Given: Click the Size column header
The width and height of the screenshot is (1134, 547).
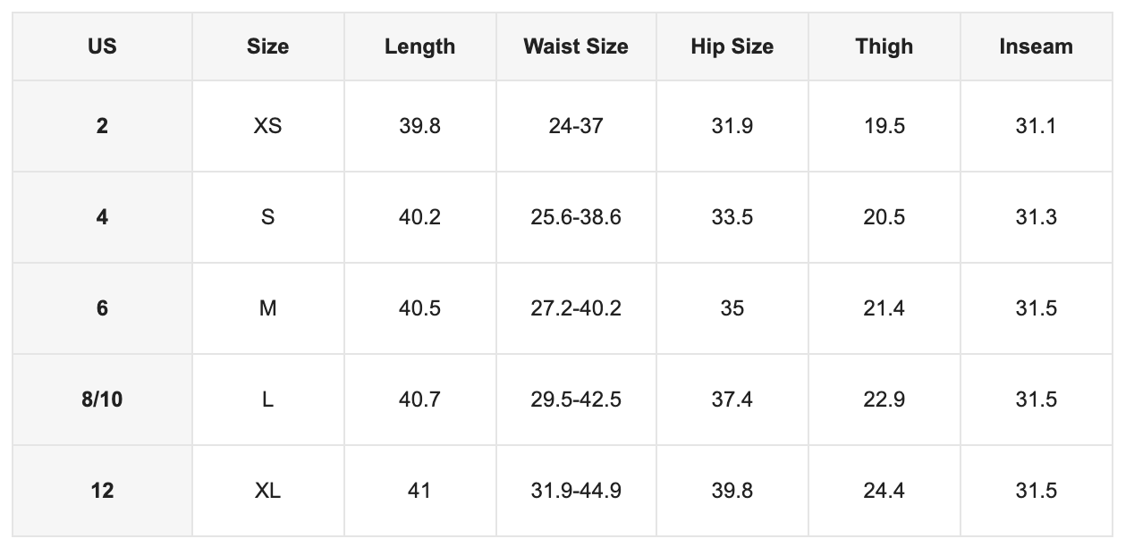Looking at the screenshot, I should pos(267,46).
